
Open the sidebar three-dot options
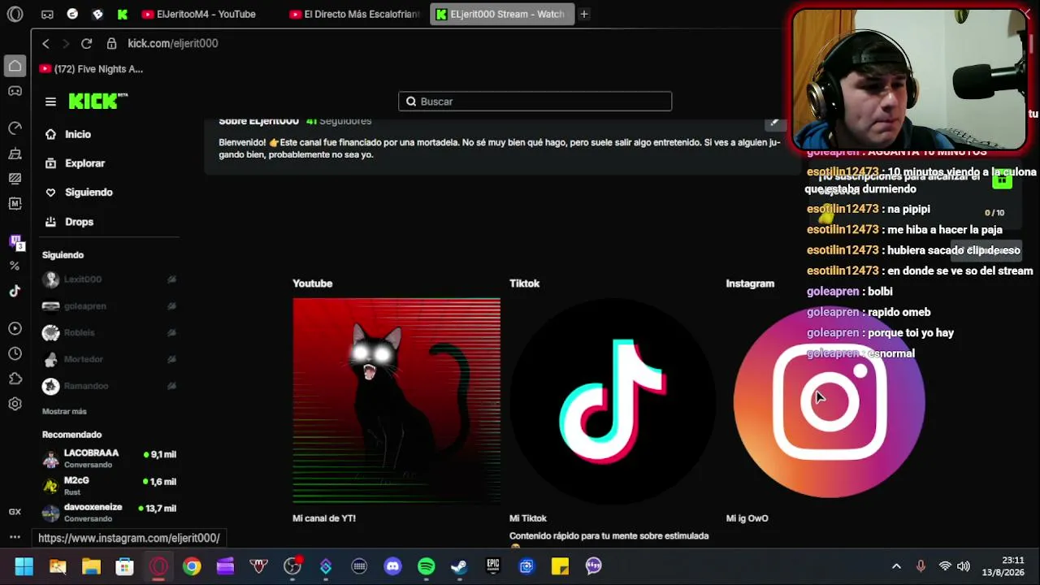tap(15, 537)
